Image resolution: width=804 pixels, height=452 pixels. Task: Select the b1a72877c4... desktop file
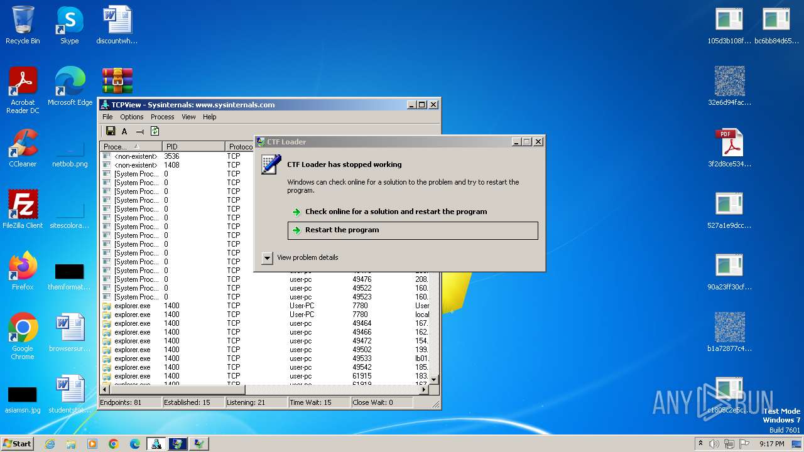click(729, 333)
